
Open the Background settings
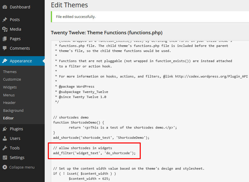pyautogui.click(x=13, y=110)
